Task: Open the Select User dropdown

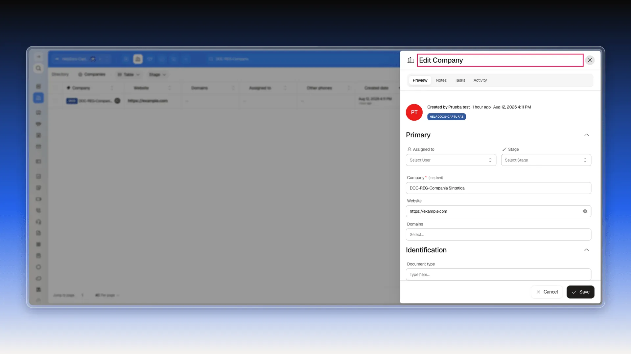Action: [451, 160]
